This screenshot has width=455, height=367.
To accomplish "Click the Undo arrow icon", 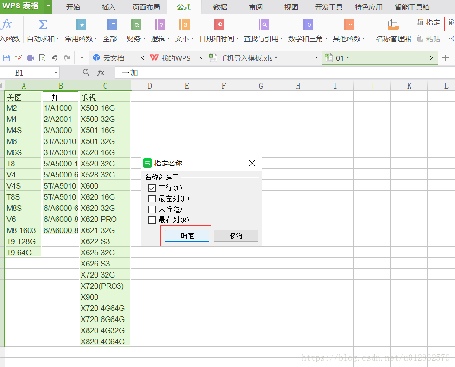I will [x=55, y=58].
